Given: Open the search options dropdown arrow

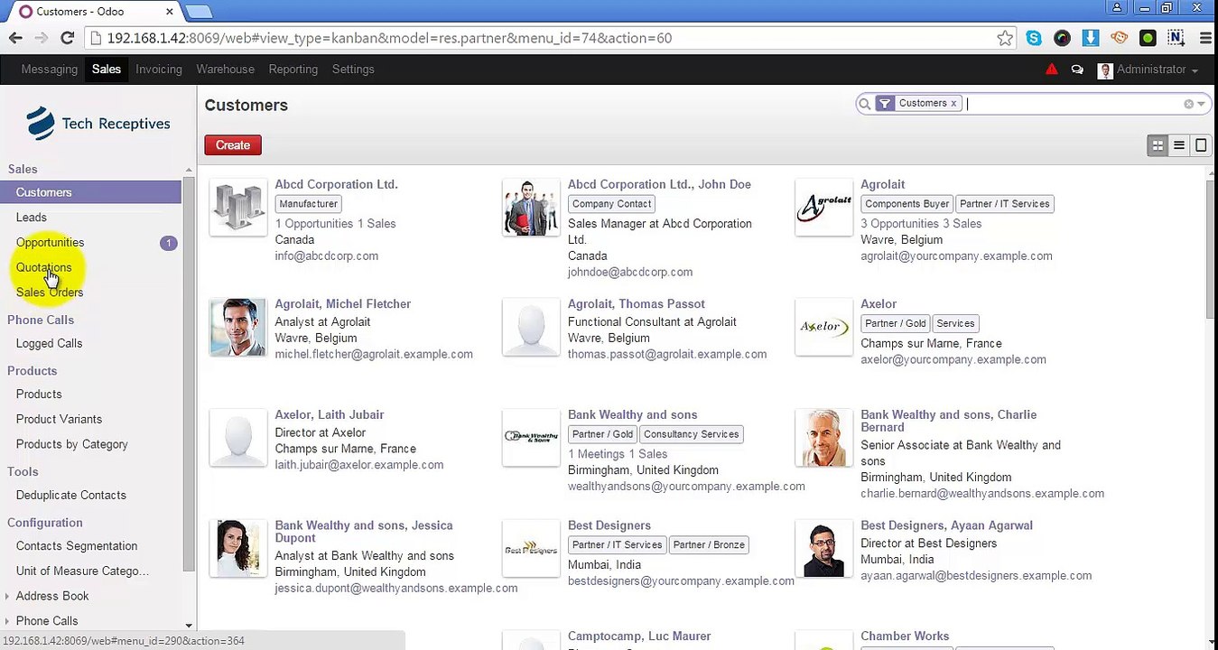Looking at the screenshot, I should pyautogui.click(x=1201, y=104).
